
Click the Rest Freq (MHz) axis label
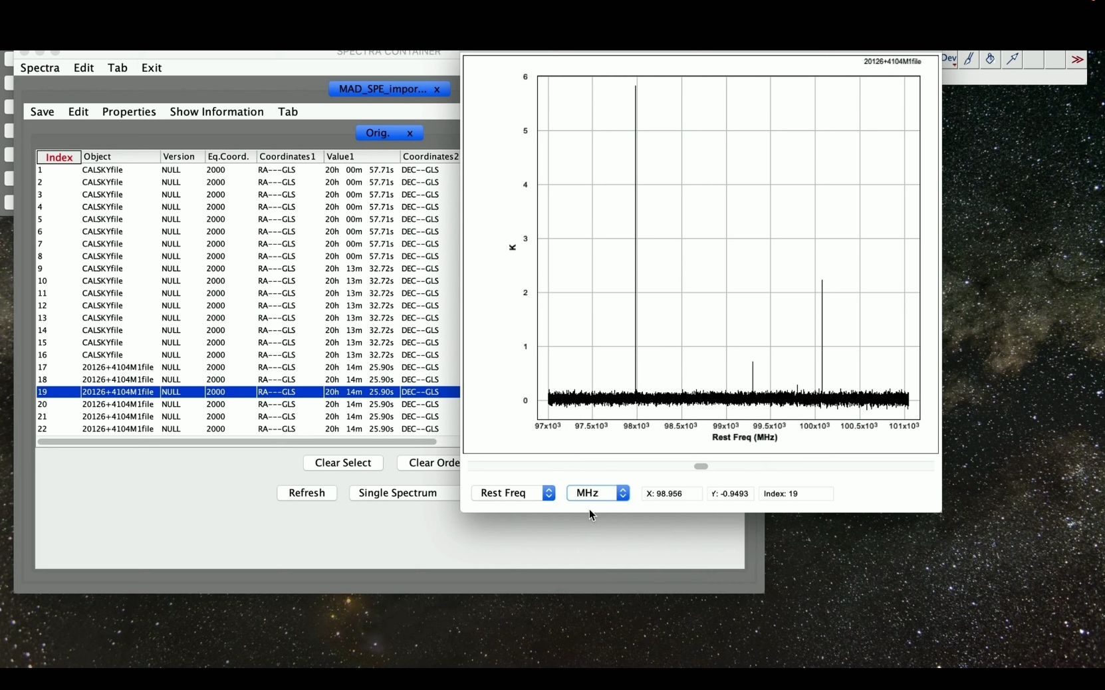[x=745, y=437]
